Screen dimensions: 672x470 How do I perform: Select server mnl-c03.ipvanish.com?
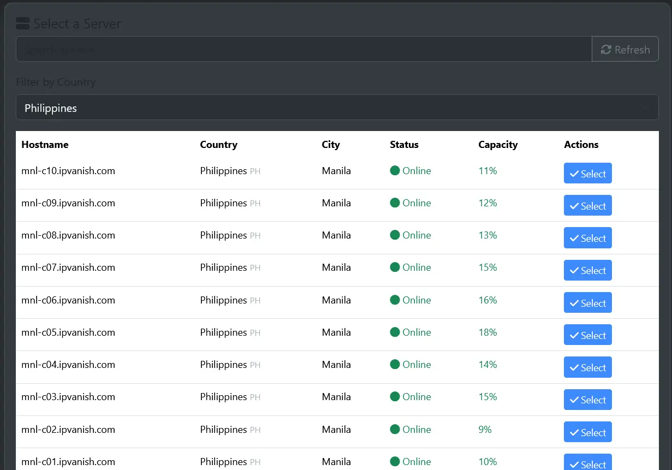pos(588,400)
